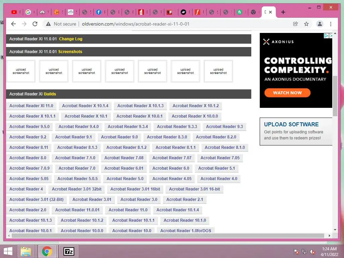Click the last upload screenshot box
Viewport: 344px width, 258px height.
tap(218, 71)
